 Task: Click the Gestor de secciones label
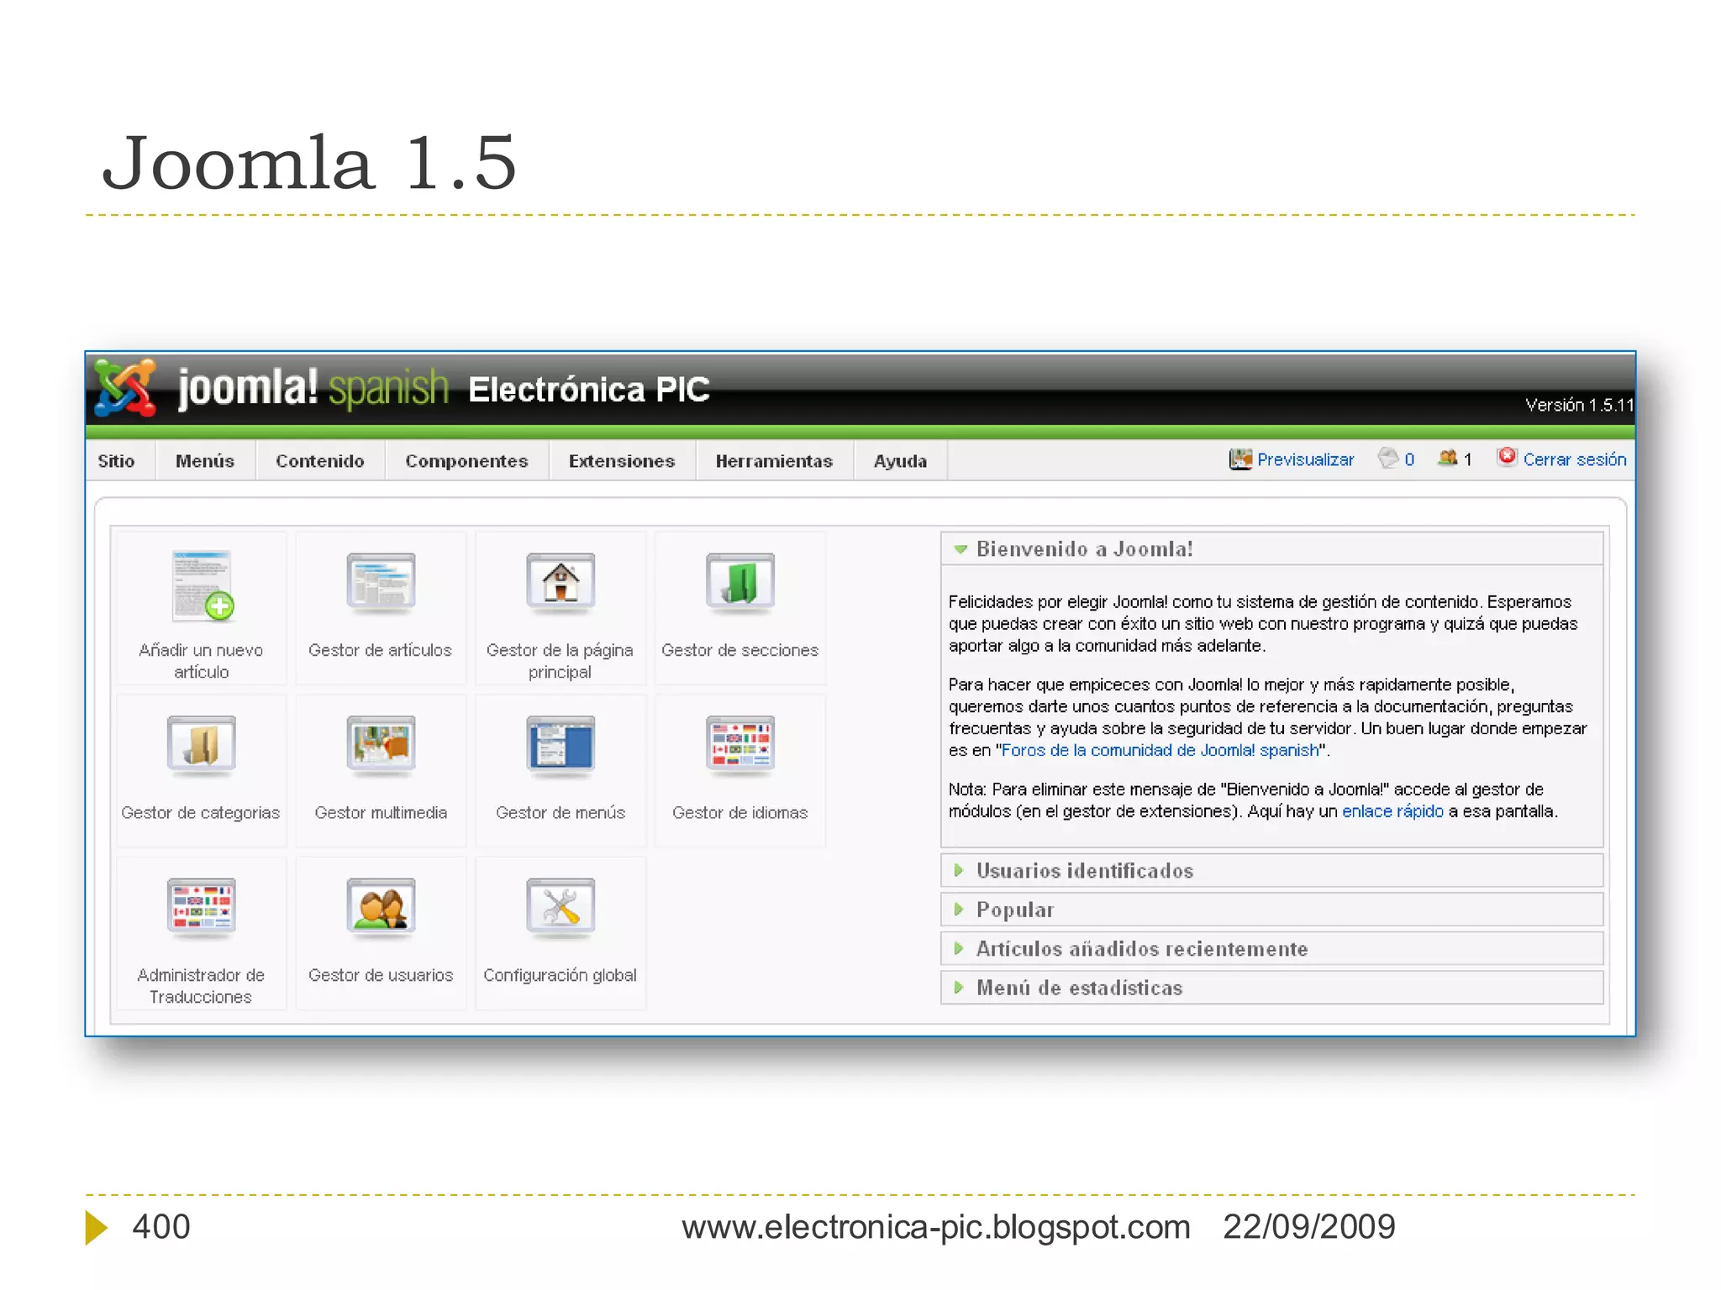tap(739, 650)
